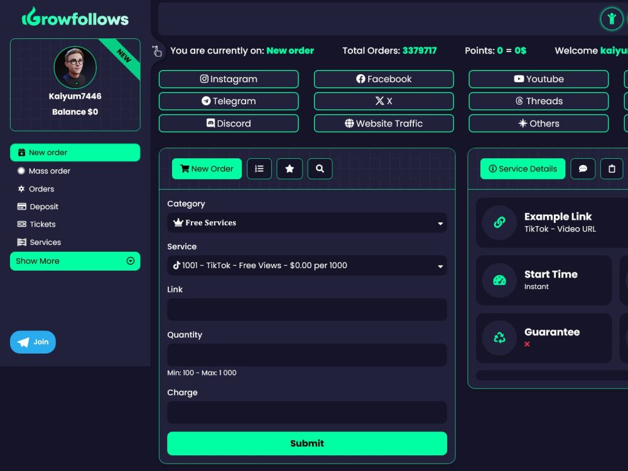
Task: Filter by Telegram services
Action: click(229, 101)
